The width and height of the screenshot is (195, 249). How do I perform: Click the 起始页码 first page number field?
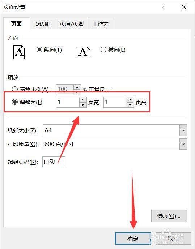(x=54, y=162)
